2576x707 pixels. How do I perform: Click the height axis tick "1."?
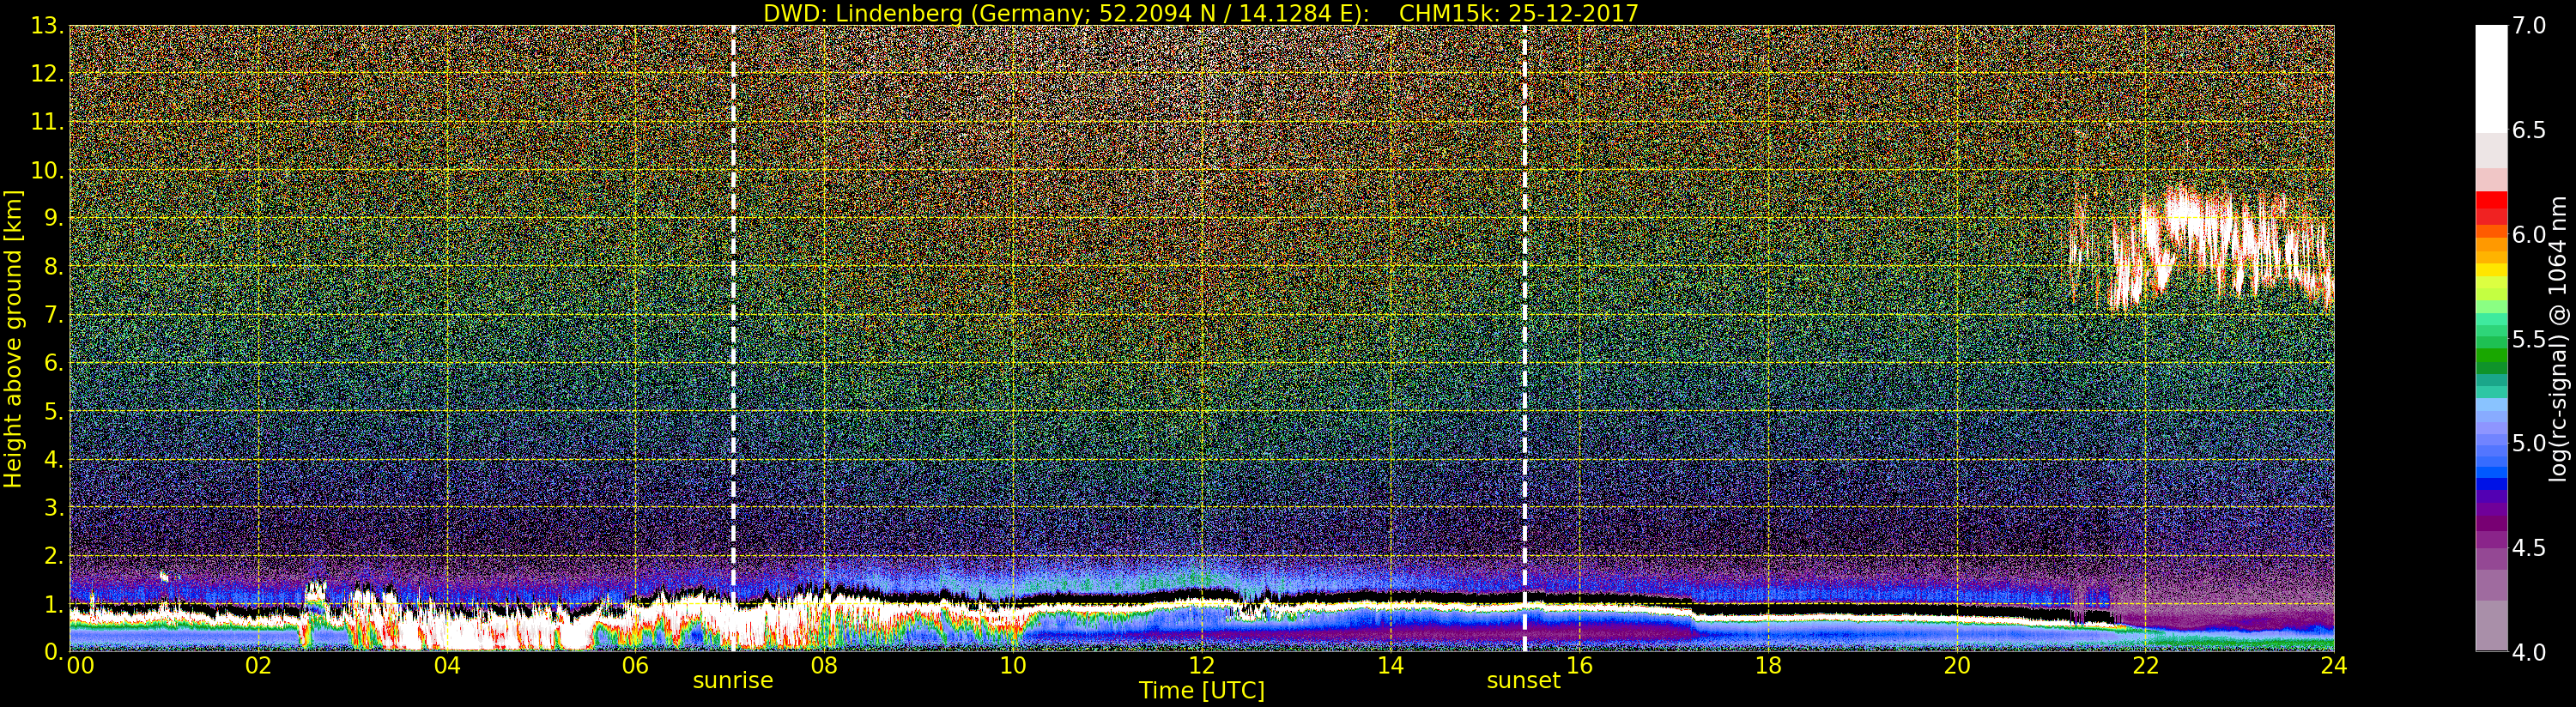pyautogui.click(x=54, y=604)
